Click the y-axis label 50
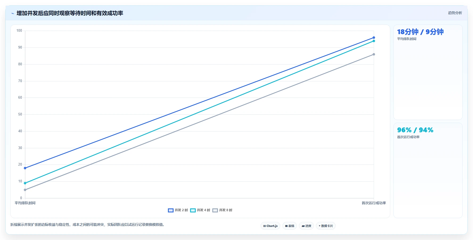The height and width of the screenshot is (240, 473). pyautogui.click(x=20, y=114)
